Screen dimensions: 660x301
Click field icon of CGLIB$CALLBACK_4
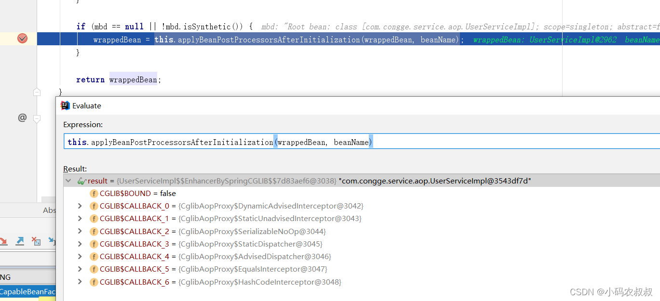[x=94, y=257]
